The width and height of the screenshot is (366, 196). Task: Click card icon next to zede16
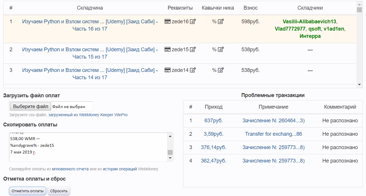tap(168, 22)
